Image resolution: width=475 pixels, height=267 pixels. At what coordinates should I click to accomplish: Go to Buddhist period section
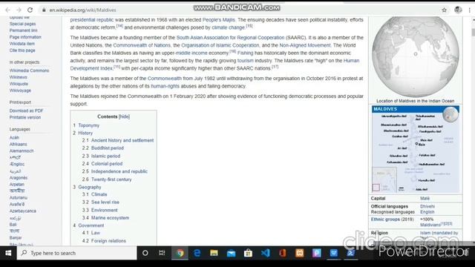107,148
